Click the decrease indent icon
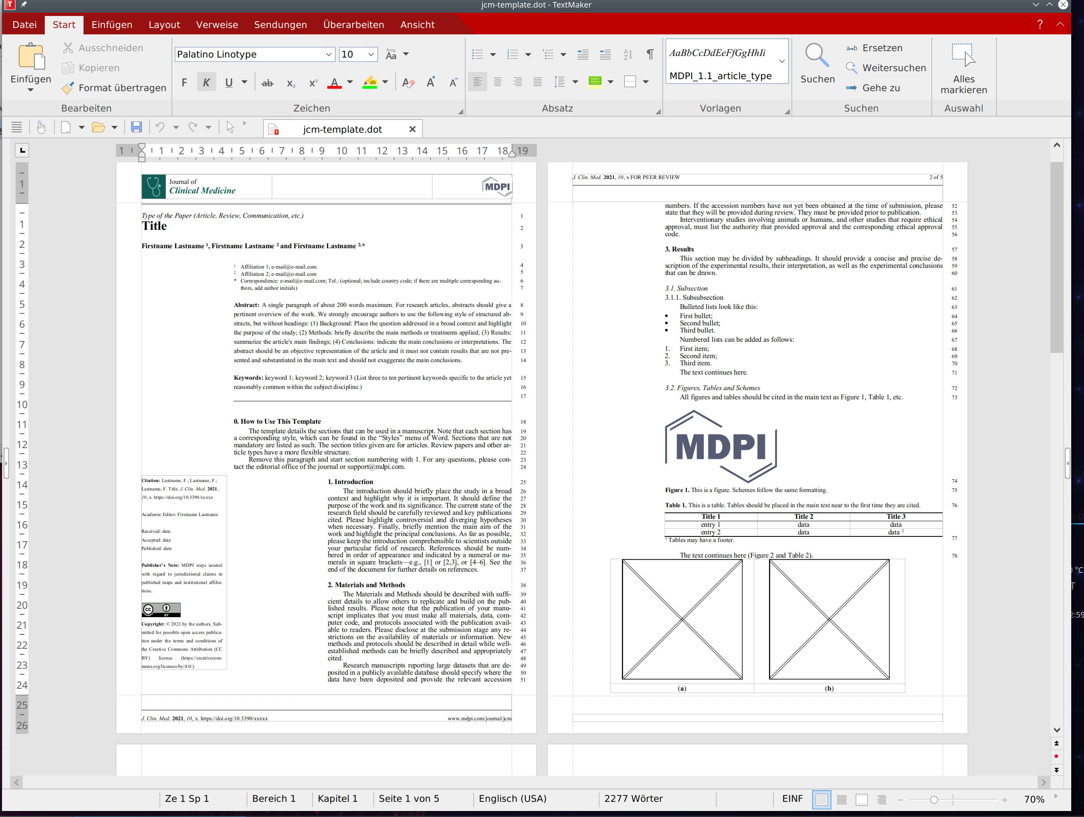The image size is (1084, 817). (605, 54)
